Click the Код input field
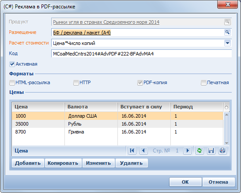 (x=141, y=54)
